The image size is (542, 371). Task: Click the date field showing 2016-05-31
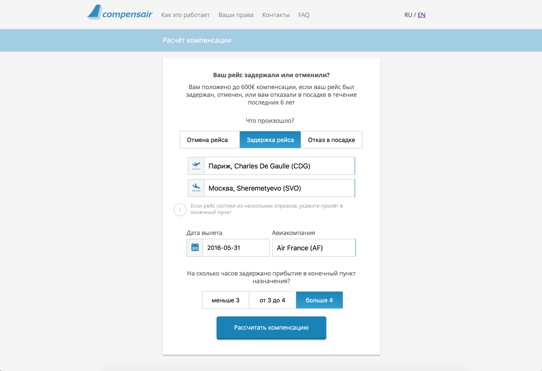pyautogui.click(x=236, y=248)
